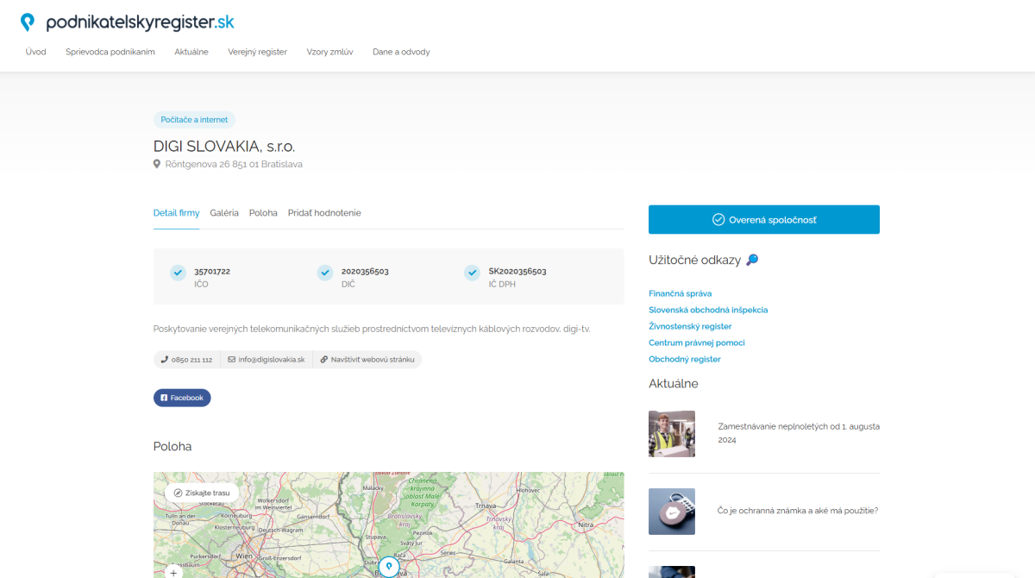Switch to the Poloha tab

[263, 213]
